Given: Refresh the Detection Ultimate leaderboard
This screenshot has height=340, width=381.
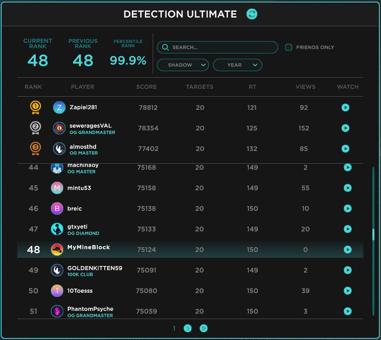Looking at the screenshot, I should [252, 14].
